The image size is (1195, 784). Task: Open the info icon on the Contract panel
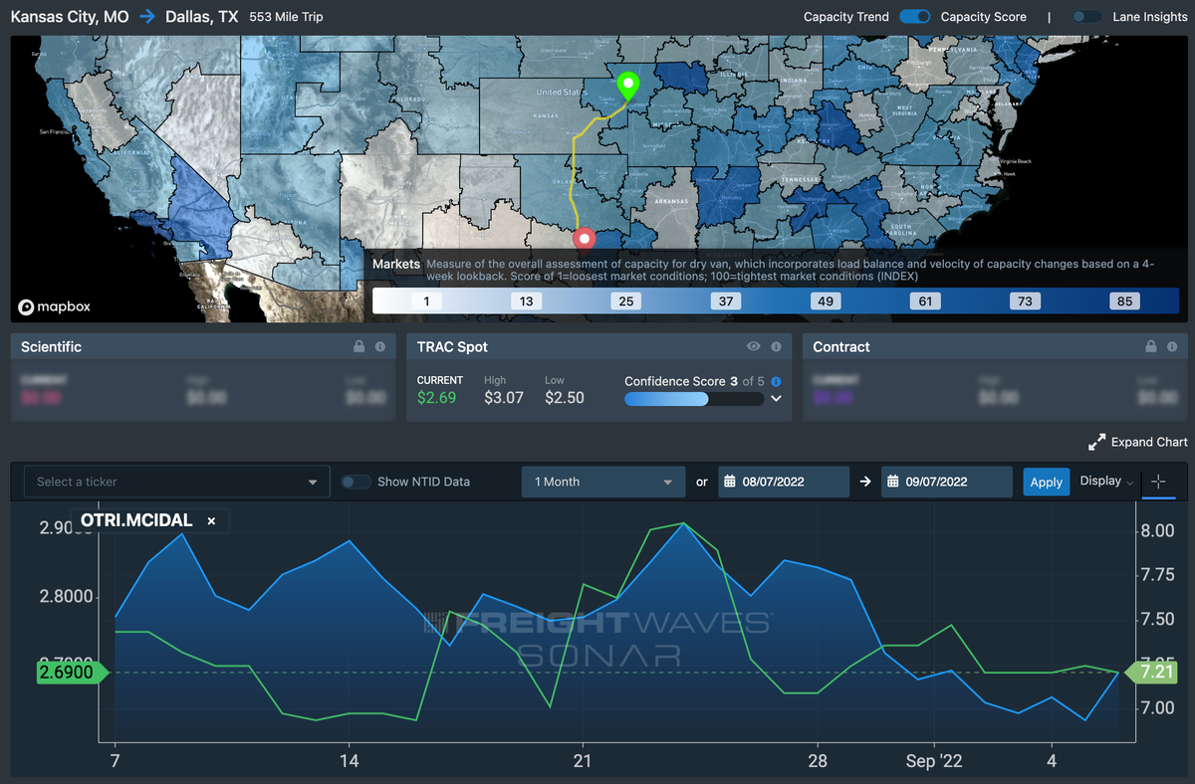coord(1172,347)
